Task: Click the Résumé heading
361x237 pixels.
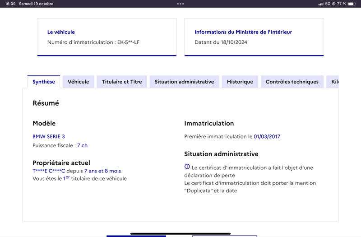Action: (x=46, y=103)
